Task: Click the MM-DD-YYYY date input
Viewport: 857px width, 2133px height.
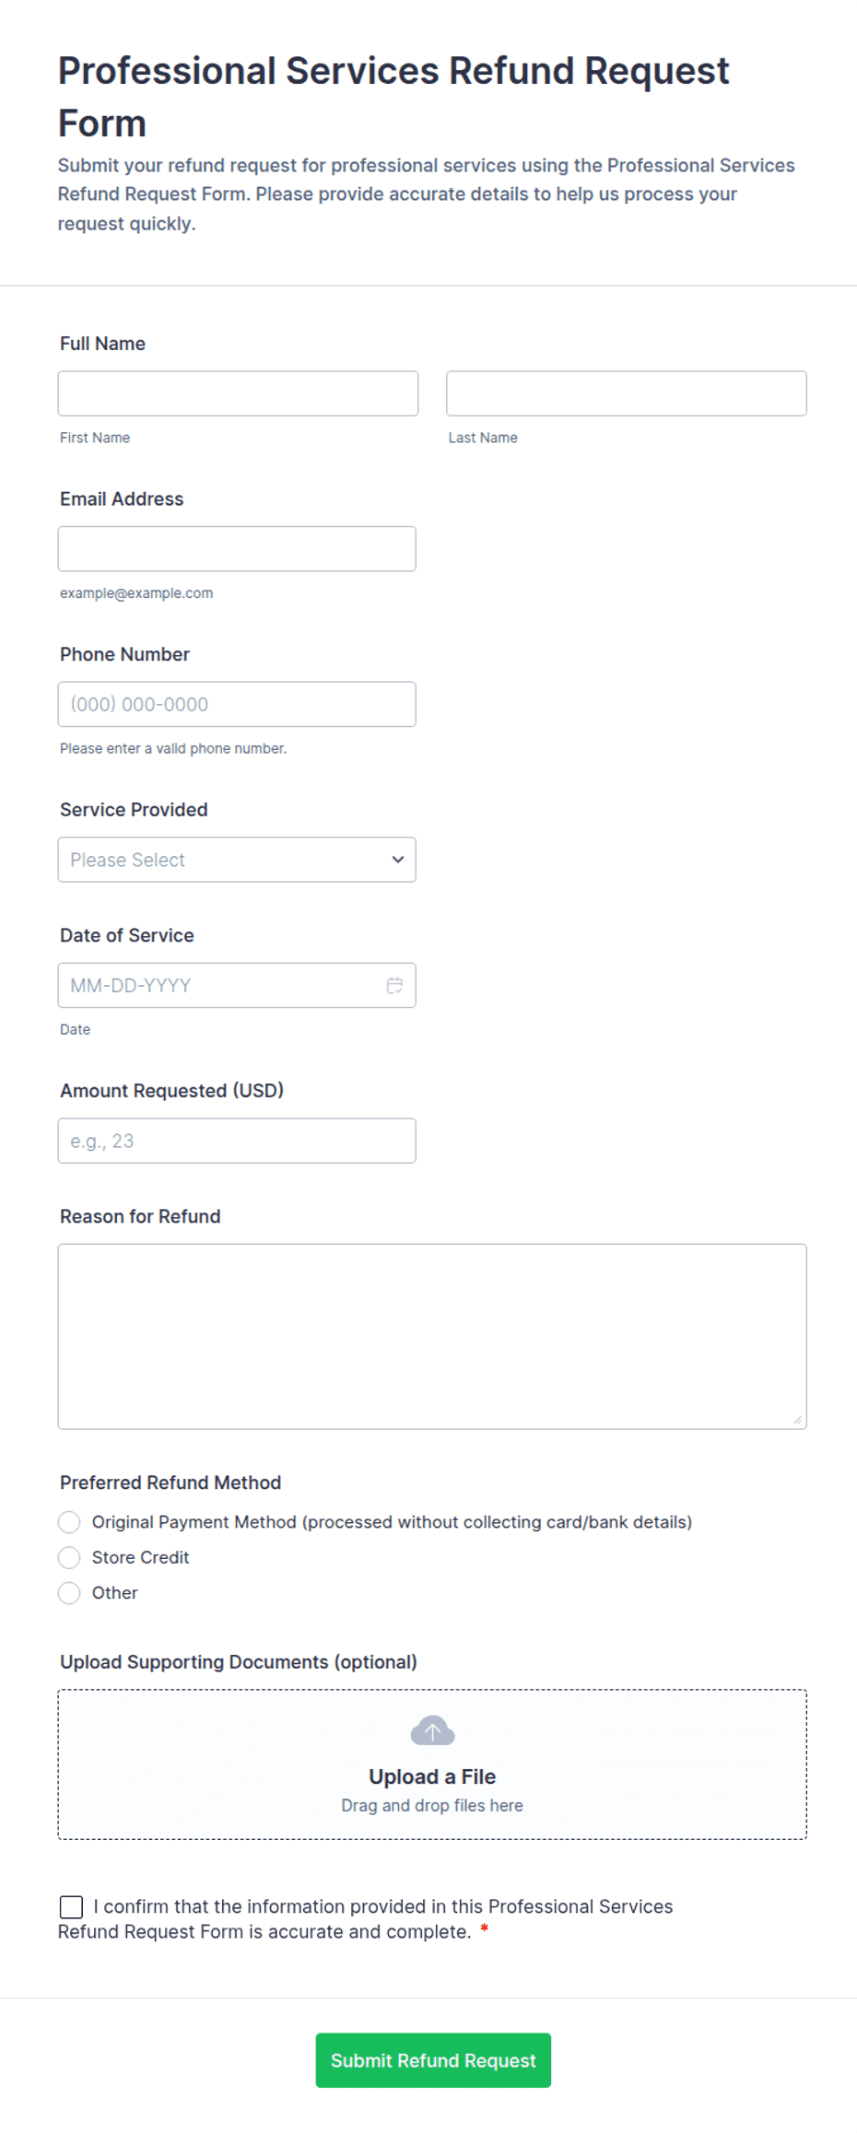Action: pos(237,985)
